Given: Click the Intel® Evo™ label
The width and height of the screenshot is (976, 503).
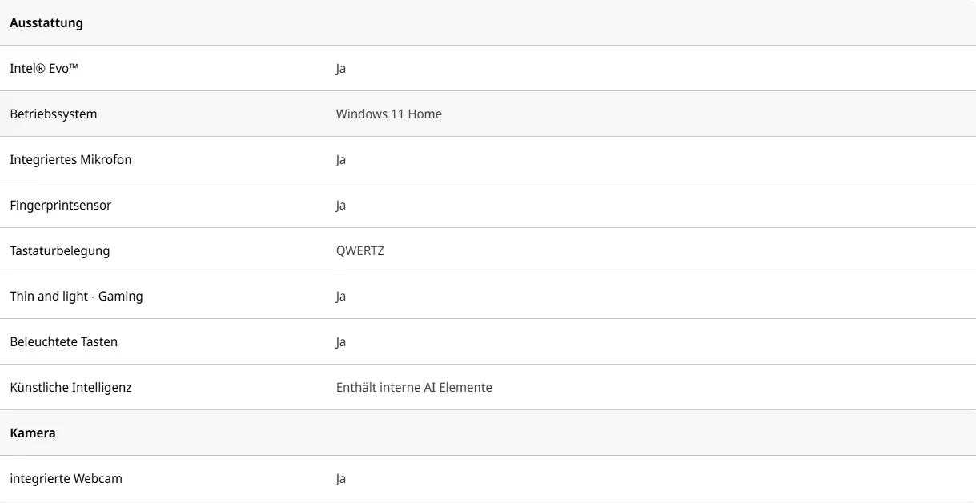Looking at the screenshot, I should click(x=44, y=69).
